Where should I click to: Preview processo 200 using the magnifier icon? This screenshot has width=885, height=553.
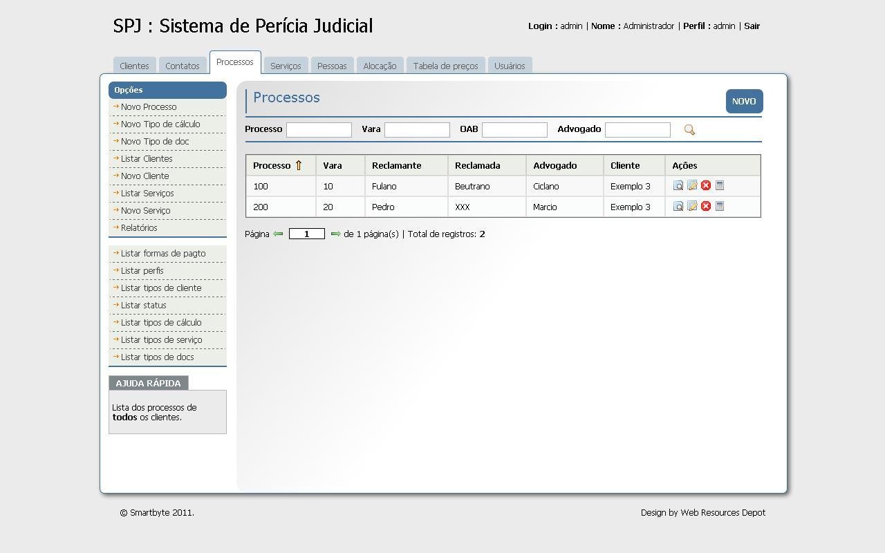(x=678, y=206)
